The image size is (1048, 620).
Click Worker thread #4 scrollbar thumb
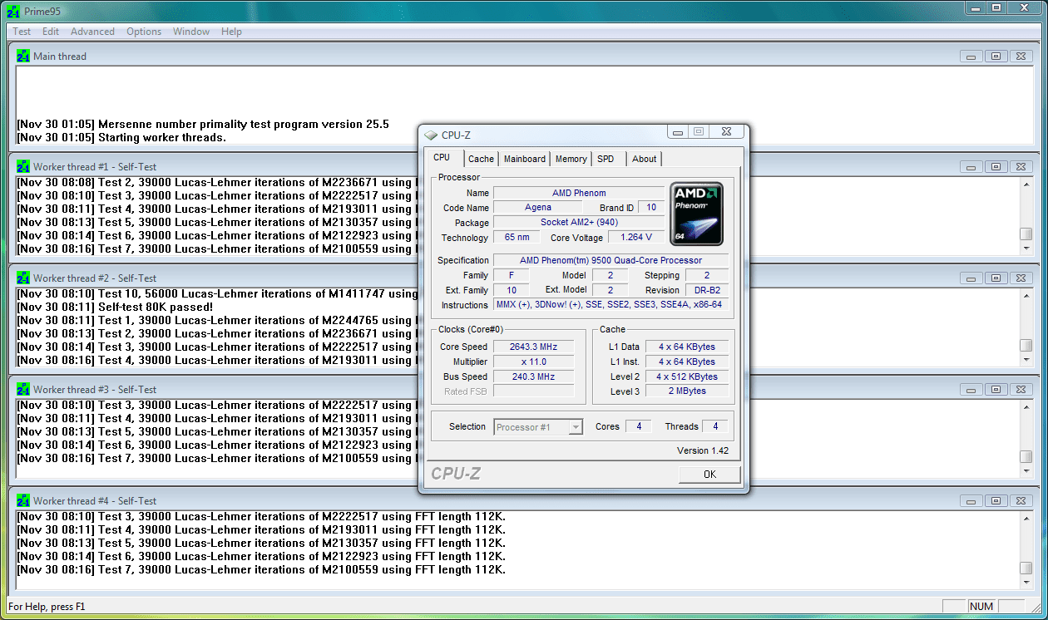pos(1026,568)
